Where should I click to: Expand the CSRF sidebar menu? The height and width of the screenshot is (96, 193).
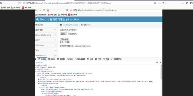pos(46,40)
